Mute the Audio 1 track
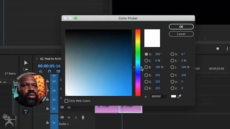 tap(69, 118)
